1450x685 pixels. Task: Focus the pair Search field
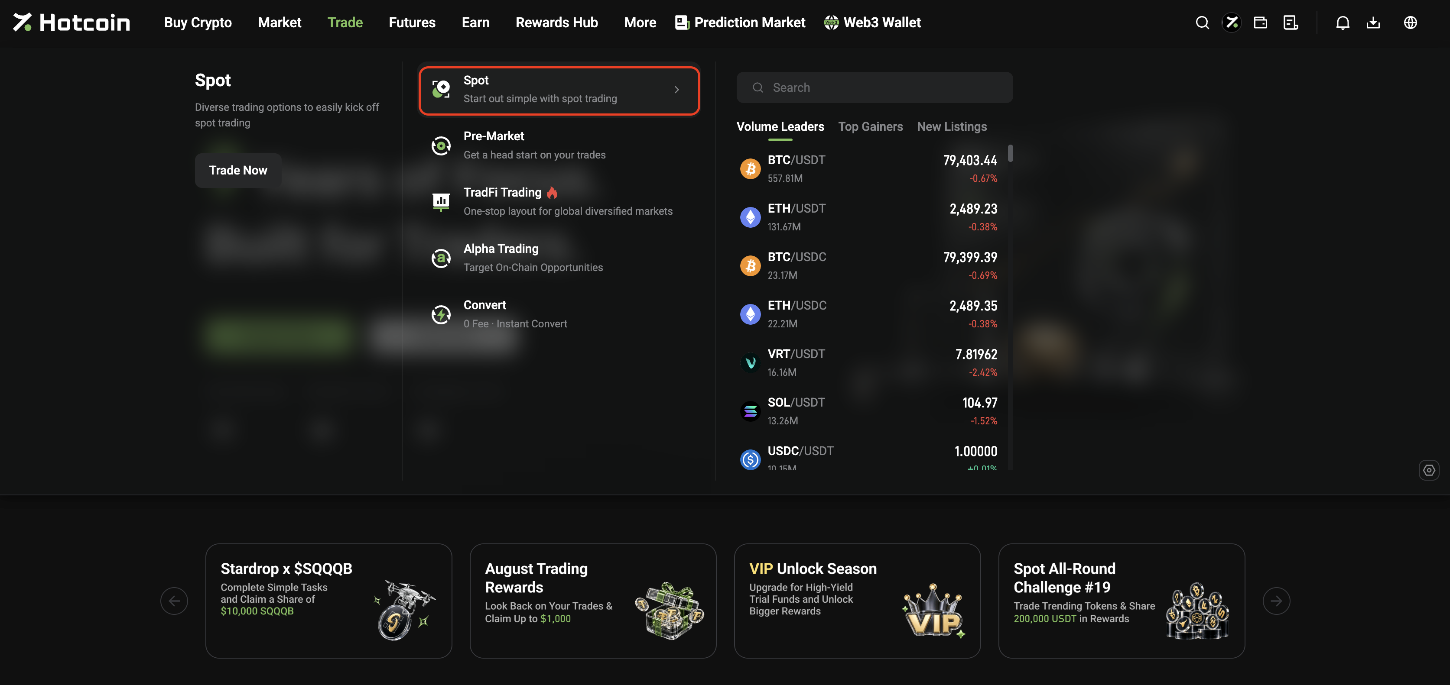[874, 87]
